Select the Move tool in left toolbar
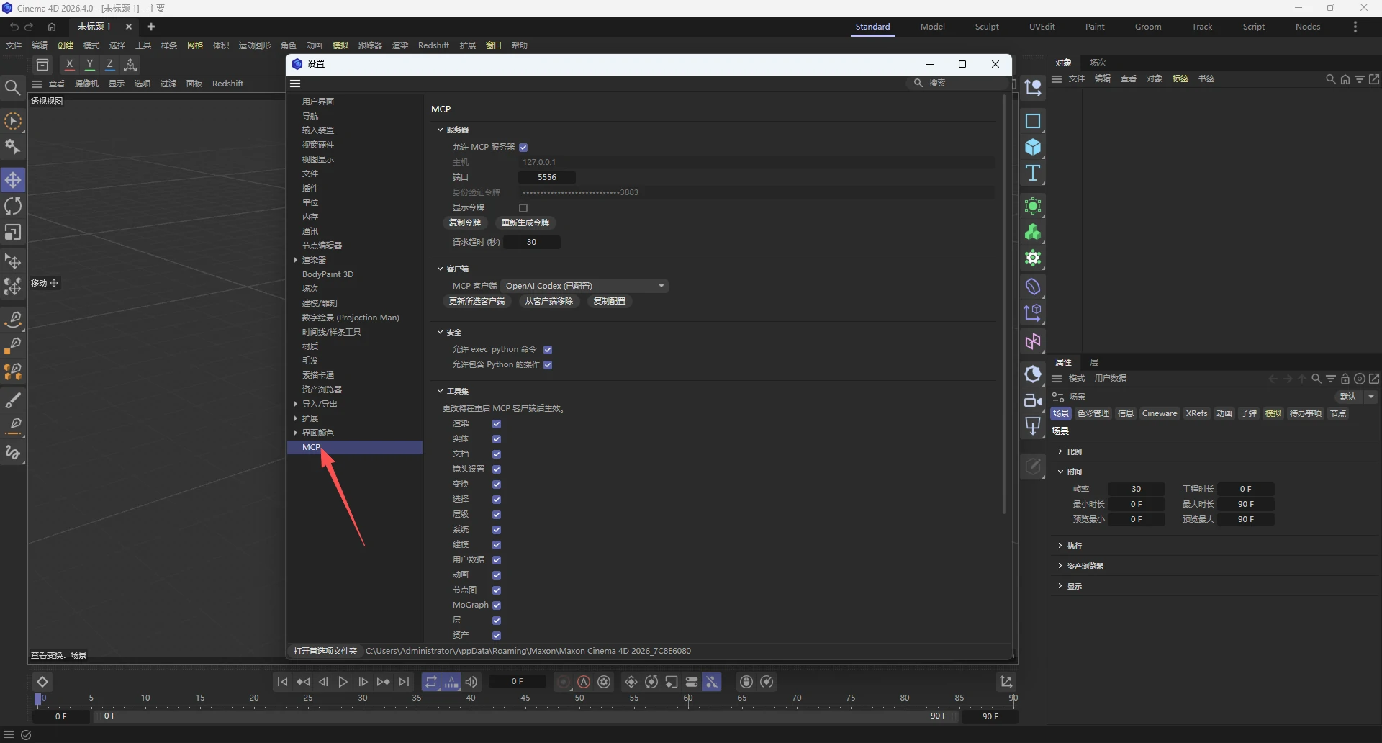Viewport: 1382px width, 743px height. (13, 179)
